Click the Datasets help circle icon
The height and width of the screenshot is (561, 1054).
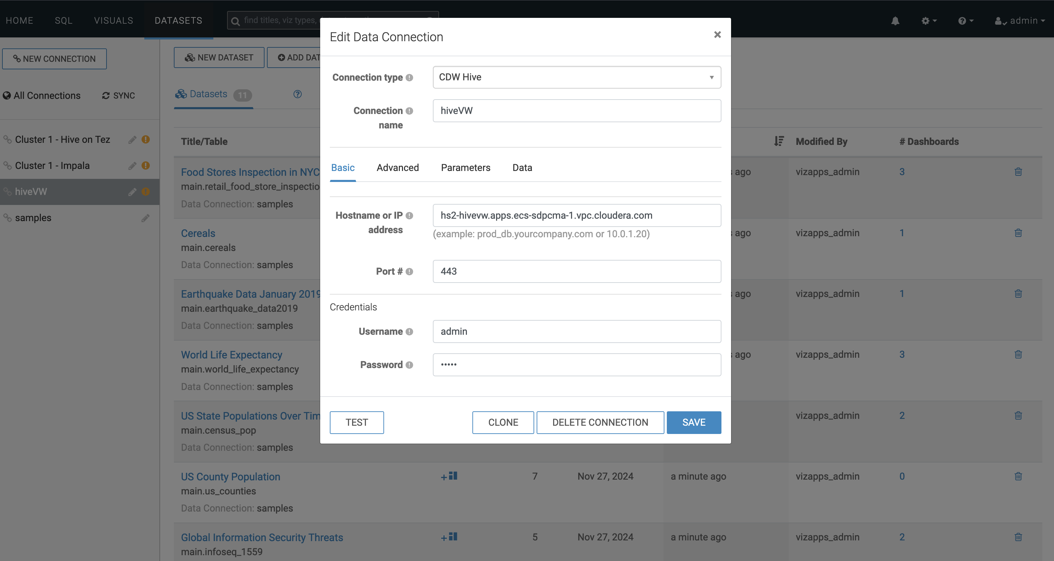point(298,94)
